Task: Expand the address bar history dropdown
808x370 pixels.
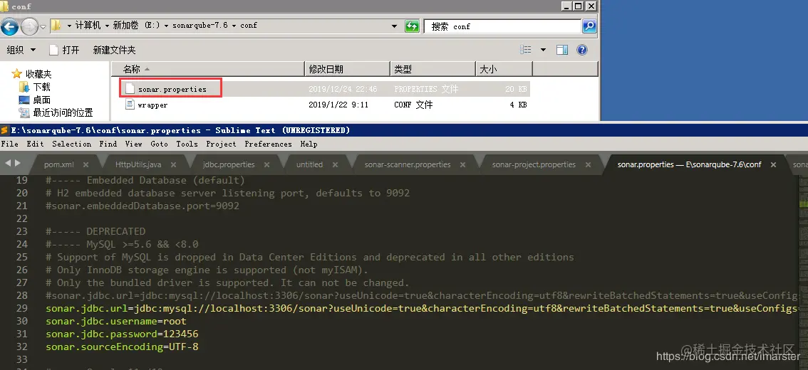Action: click(394, 26)
